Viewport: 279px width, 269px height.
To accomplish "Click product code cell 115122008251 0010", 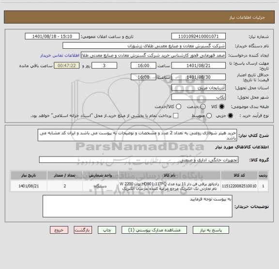I will pos(239,186).
